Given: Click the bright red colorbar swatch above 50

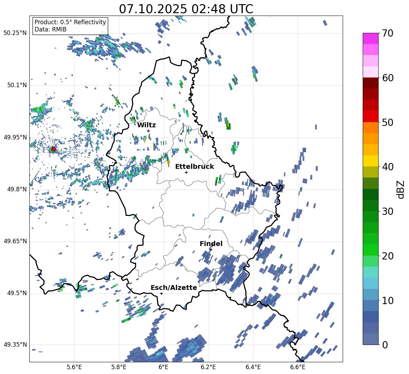Looking at the screenshot, I should [370, 117].
